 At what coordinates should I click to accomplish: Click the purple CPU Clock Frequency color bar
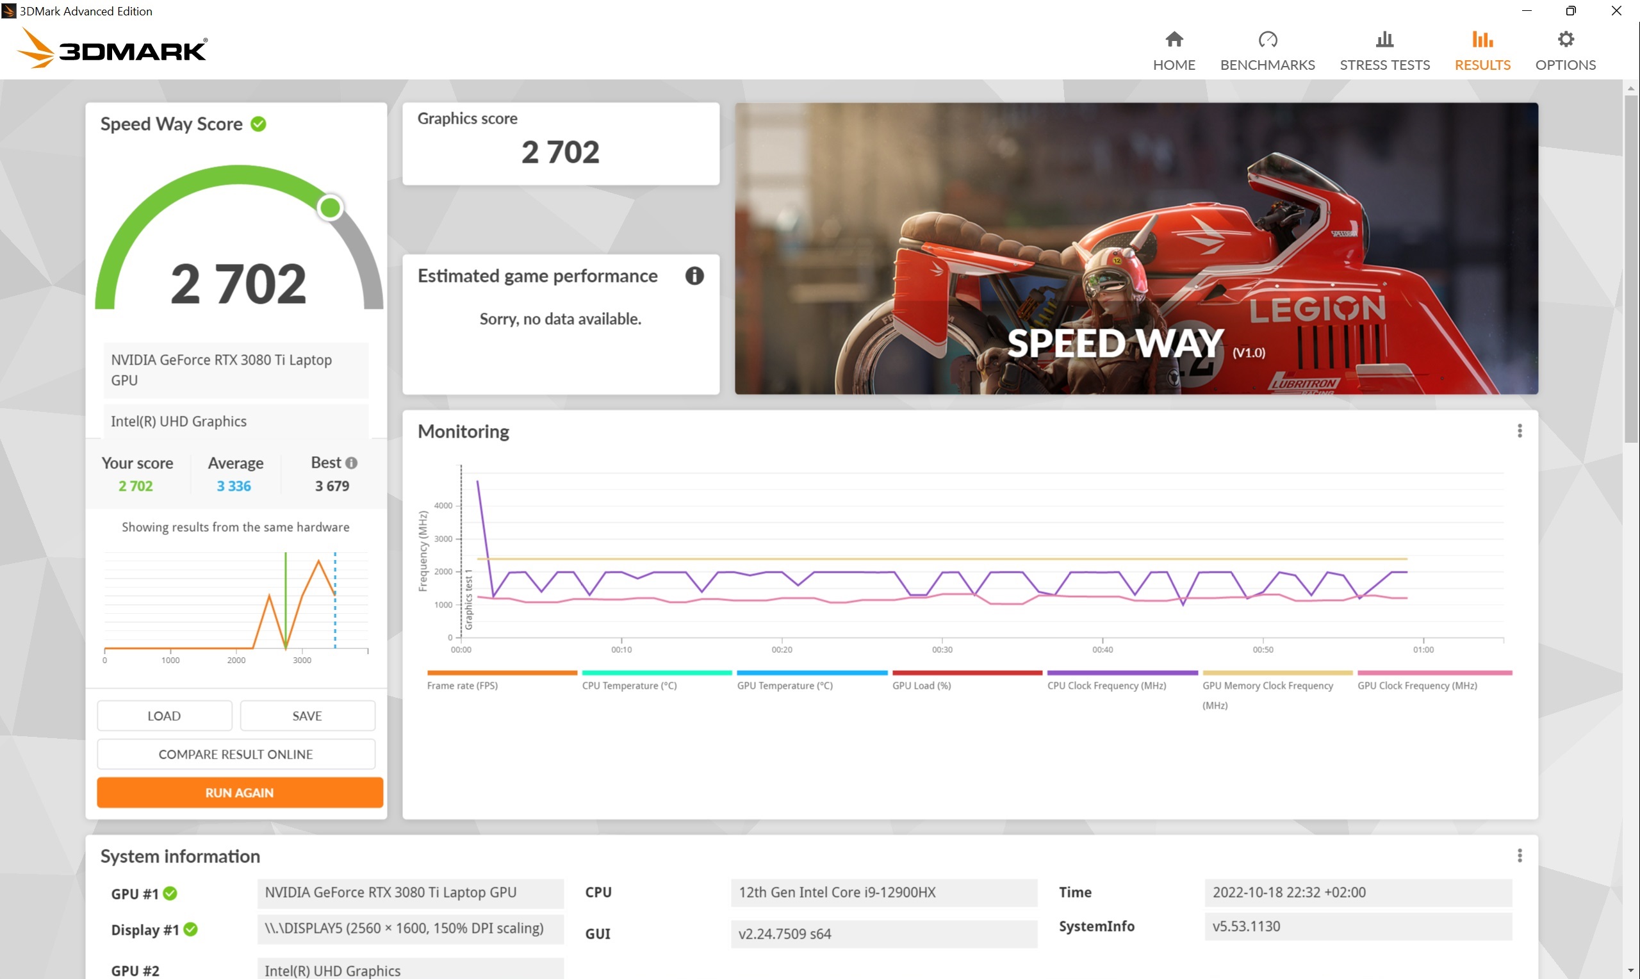(1122, 672)
